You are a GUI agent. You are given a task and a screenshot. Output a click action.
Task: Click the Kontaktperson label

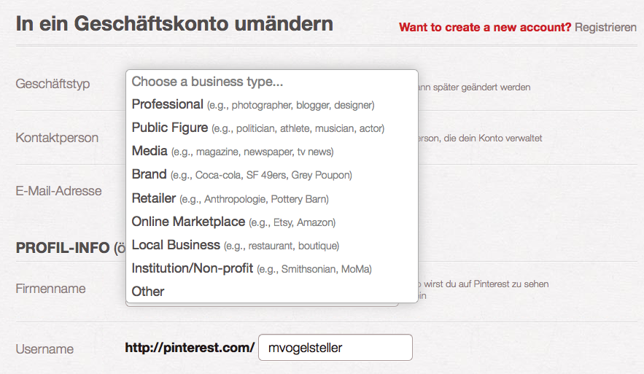(x=57, y=138)
